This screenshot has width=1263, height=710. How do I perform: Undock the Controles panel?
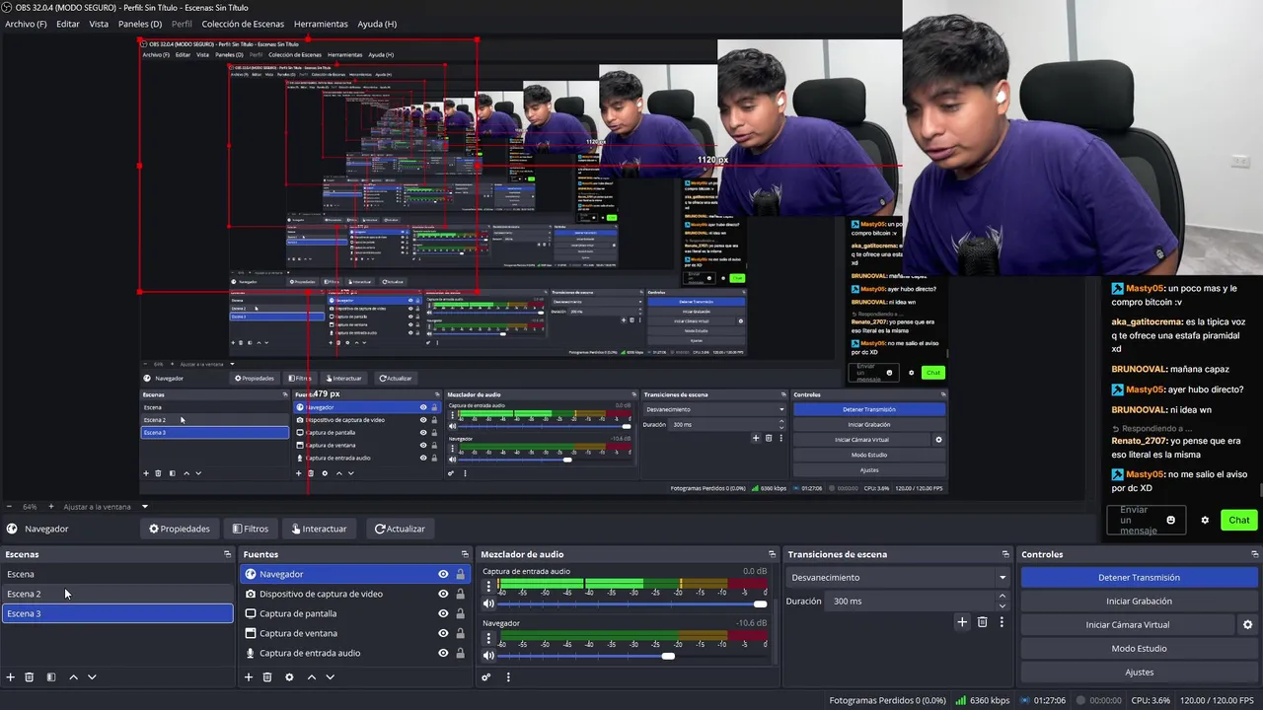click(x=1254, y=554)
